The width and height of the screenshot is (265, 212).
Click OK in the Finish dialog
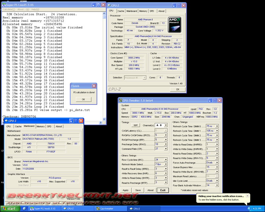[x=84, y=99]
